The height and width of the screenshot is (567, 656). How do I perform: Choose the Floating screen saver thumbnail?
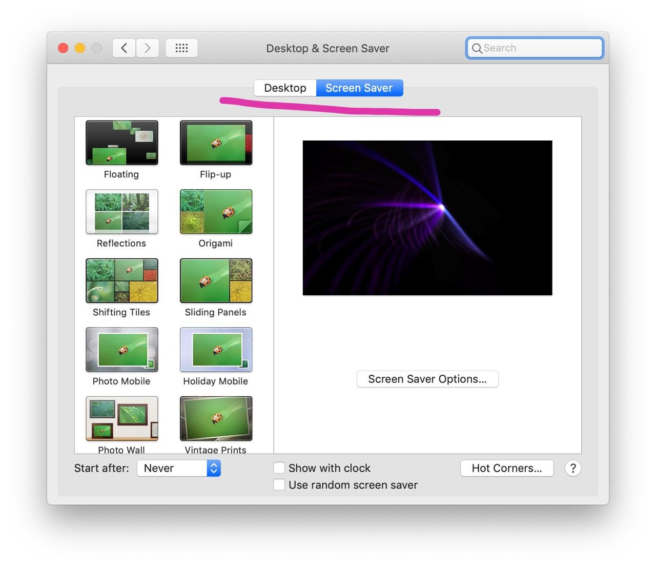pyautogui.click(x=122, y=143)
